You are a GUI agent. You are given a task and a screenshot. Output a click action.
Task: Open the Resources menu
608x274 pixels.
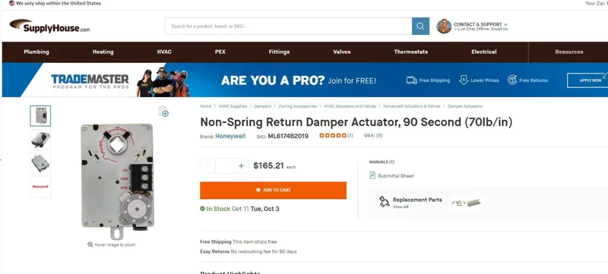[568, 52]
